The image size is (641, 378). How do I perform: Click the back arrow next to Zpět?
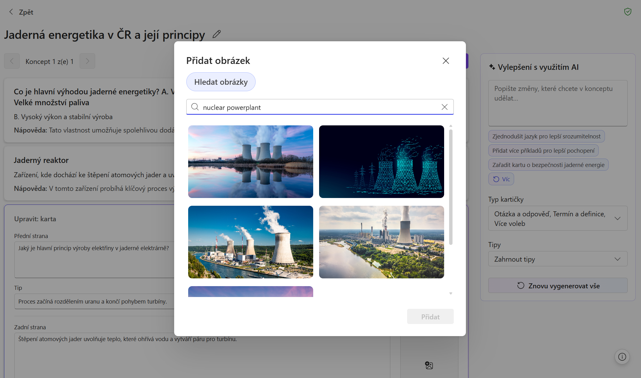pyautogui.click(x=11, y=12)
